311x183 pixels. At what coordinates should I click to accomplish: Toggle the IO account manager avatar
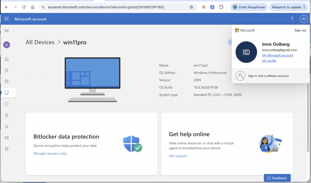coord(304,19)
